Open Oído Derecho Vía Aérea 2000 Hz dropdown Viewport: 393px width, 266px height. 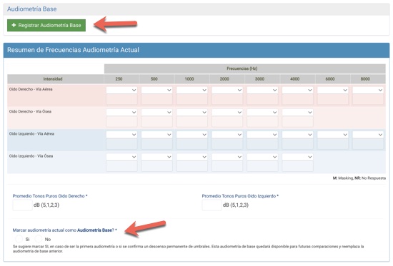pyautogui.click(x=227, y=90)
